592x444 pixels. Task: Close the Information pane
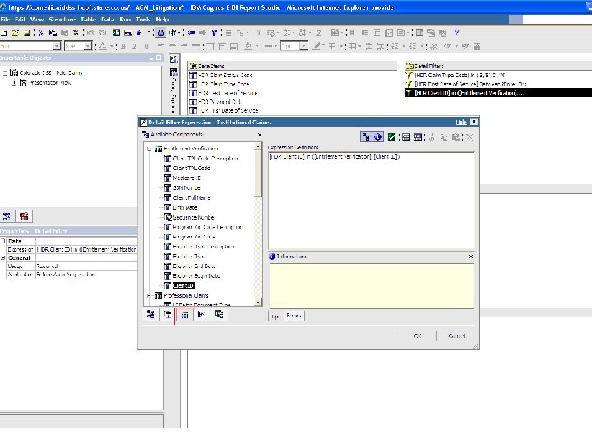click(471, 257)
